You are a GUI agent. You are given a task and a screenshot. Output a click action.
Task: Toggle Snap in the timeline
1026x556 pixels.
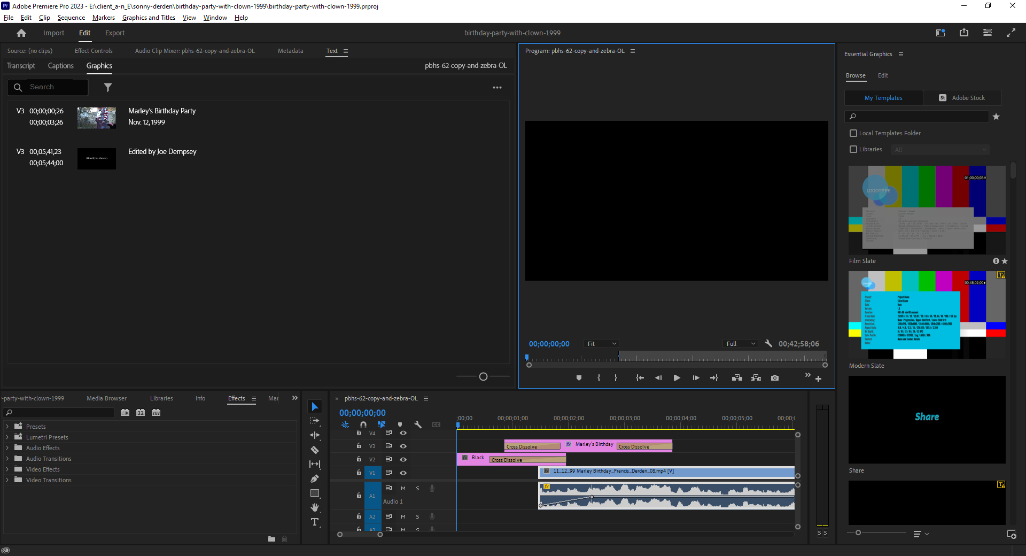pos(363,424)
